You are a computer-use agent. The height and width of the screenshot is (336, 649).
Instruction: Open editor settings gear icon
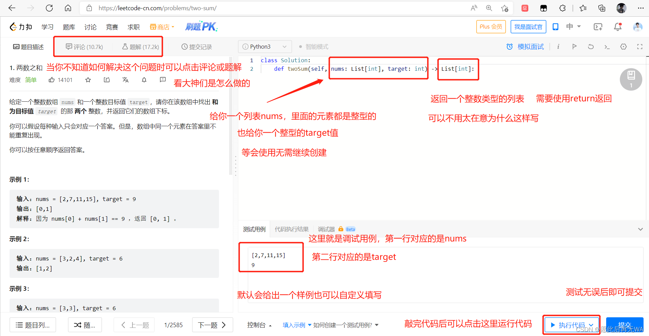tap(624, 47)
